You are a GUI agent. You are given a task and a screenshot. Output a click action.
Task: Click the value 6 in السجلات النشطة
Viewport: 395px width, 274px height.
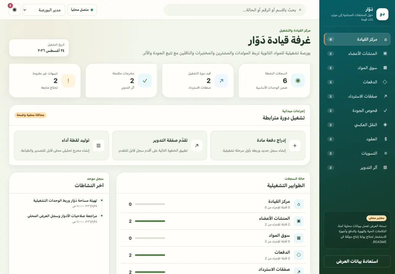285,81
